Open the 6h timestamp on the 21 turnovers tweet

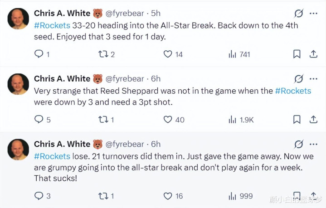click(x=156, y=144)
